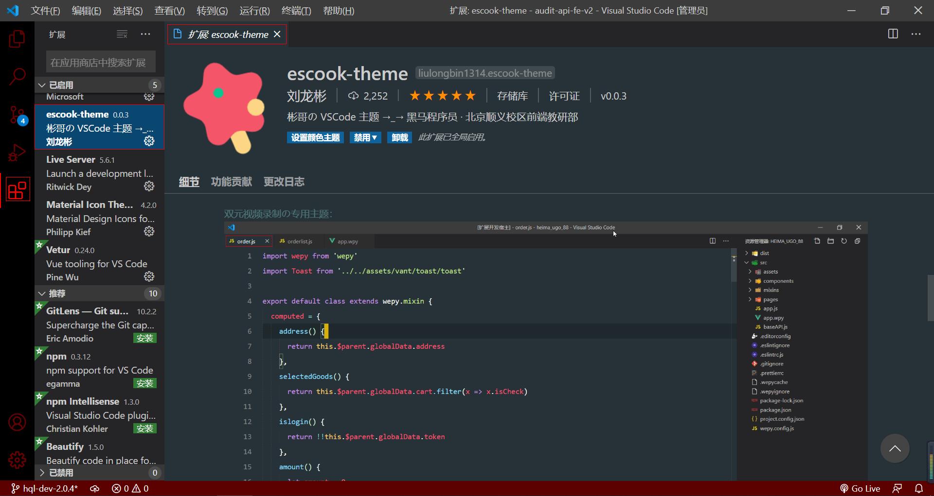This screenshot has width=934, height=496.
Task: Click inside the extension search field
Action: [101, 63]
